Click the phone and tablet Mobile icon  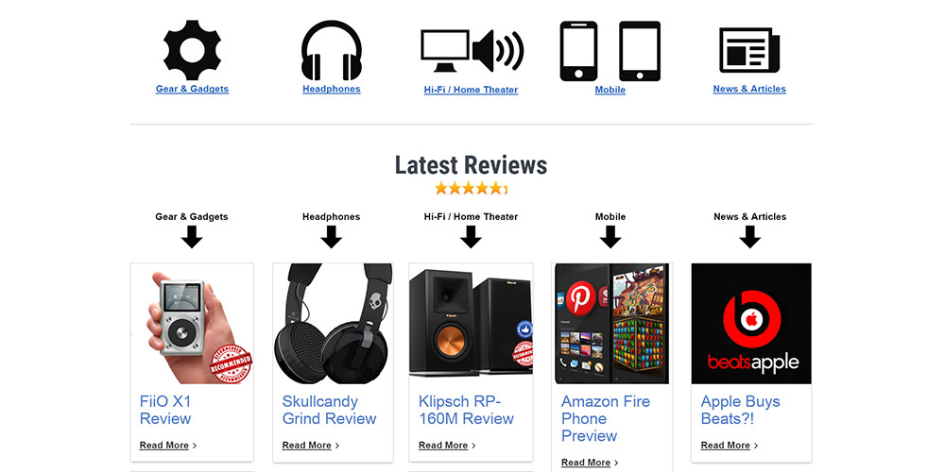coord(610,51)
